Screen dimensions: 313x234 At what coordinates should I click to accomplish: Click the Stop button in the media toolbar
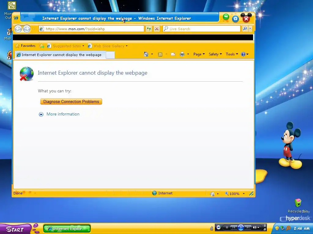point(227,227)
